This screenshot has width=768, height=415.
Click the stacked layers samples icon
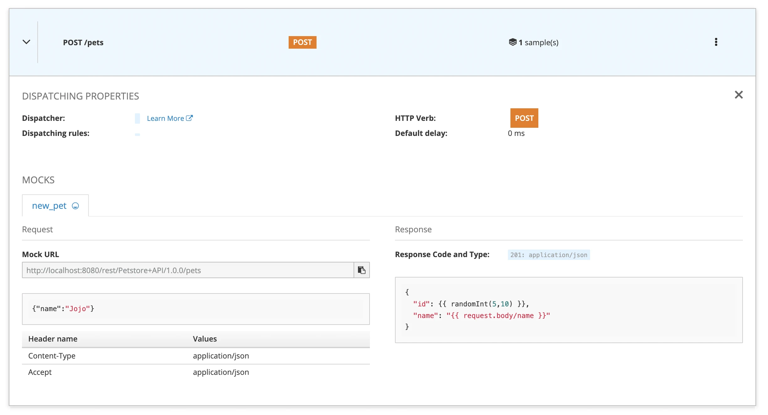coord(512,42)
